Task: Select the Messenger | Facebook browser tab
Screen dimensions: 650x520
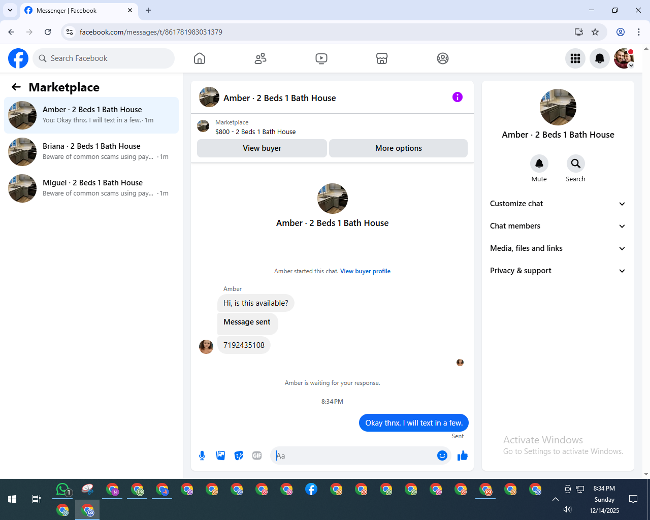Action: [79, 11]
